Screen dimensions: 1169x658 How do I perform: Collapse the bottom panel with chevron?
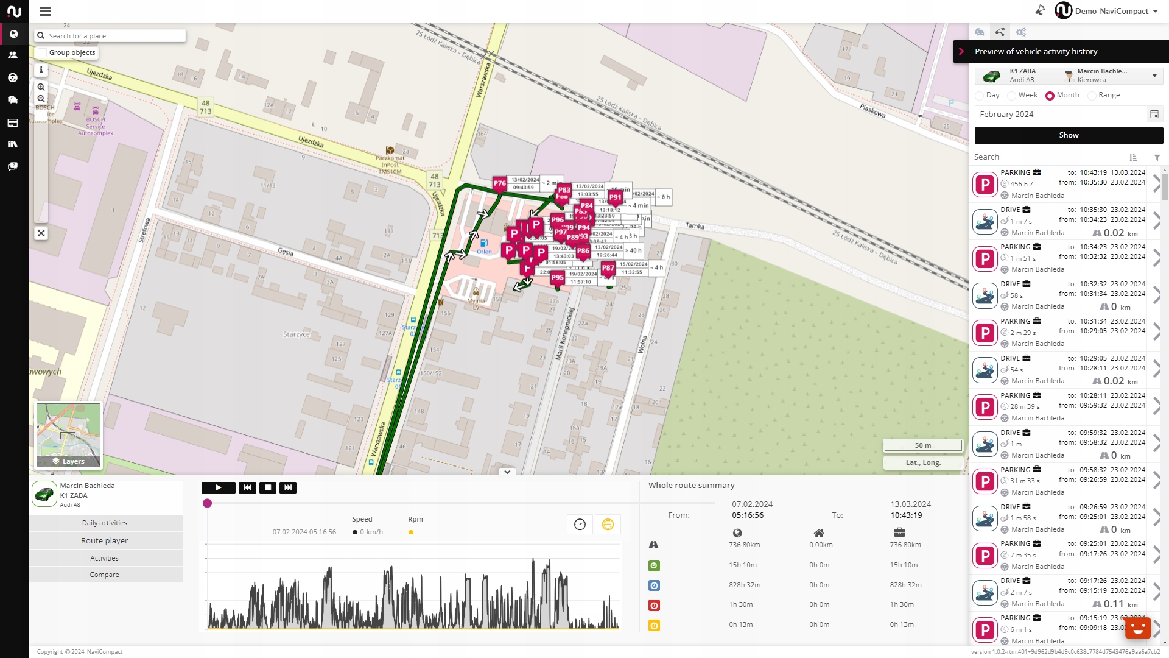click(x=507, y=472)
